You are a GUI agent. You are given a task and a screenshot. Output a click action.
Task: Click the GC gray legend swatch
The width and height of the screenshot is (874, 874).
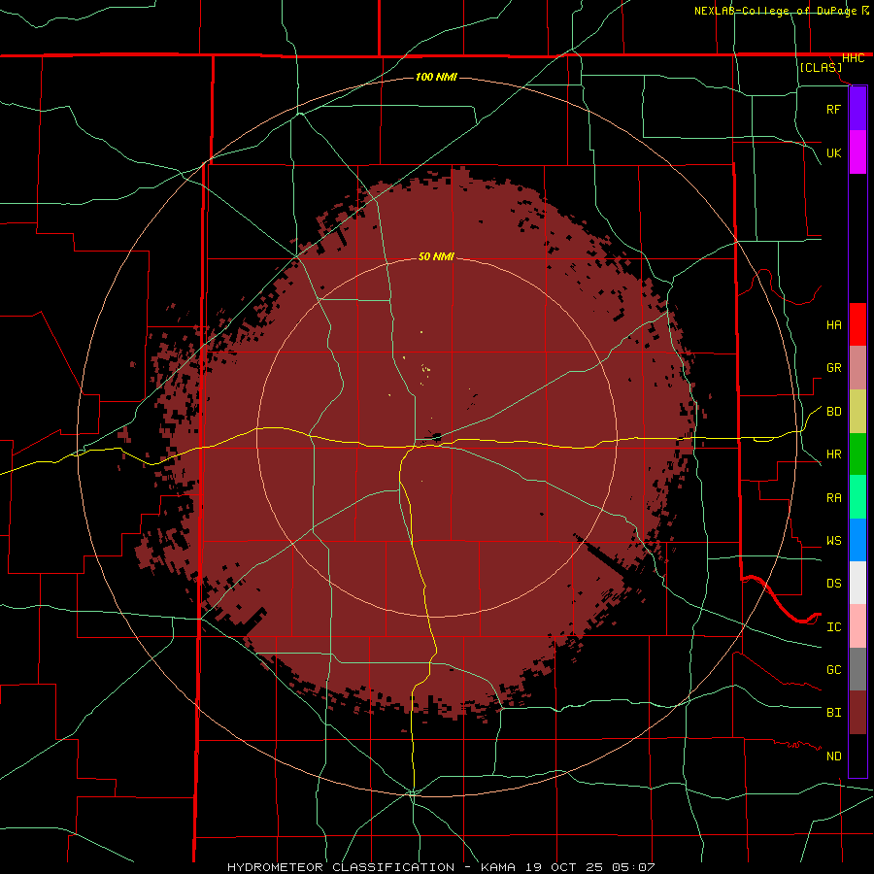coord(857,669)
